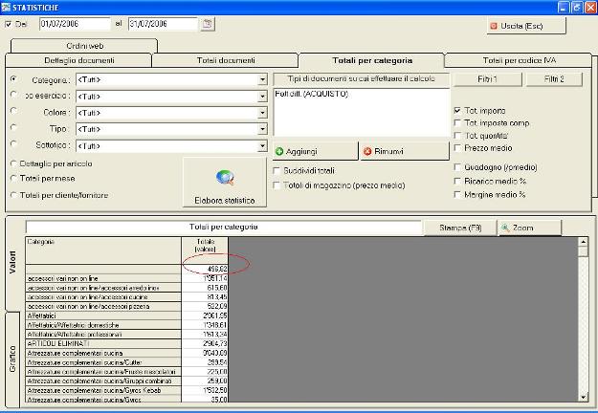The image size is (598, 413).
Task: Enable Prezzo medio checkbox
Action: pos(457,147)
